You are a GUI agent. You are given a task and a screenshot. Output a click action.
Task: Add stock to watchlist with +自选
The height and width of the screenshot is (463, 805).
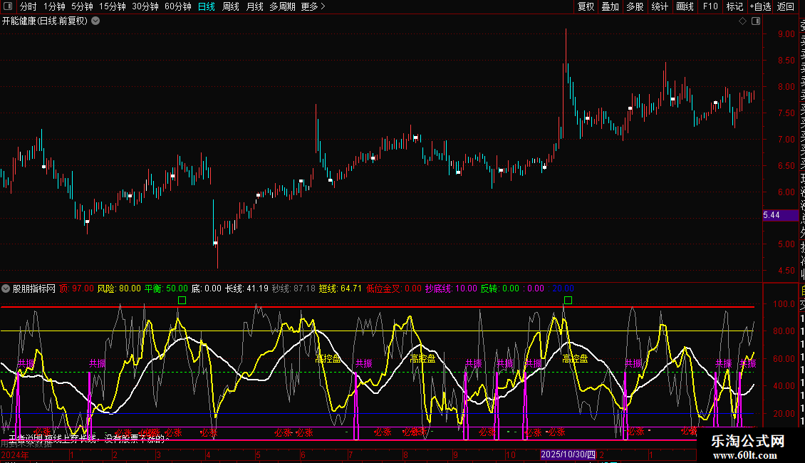tap(760, 6)
